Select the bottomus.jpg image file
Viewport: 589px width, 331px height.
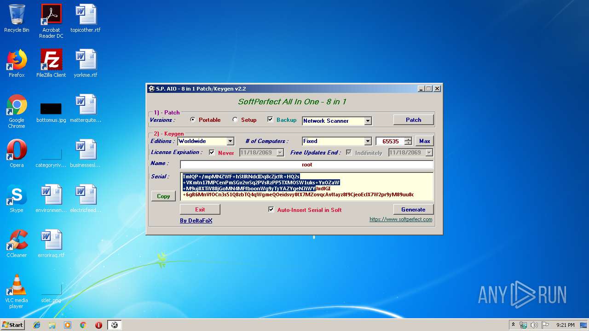51,111
